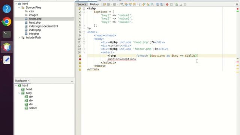Open the text editor pencil dock icon

coord(7,60)
